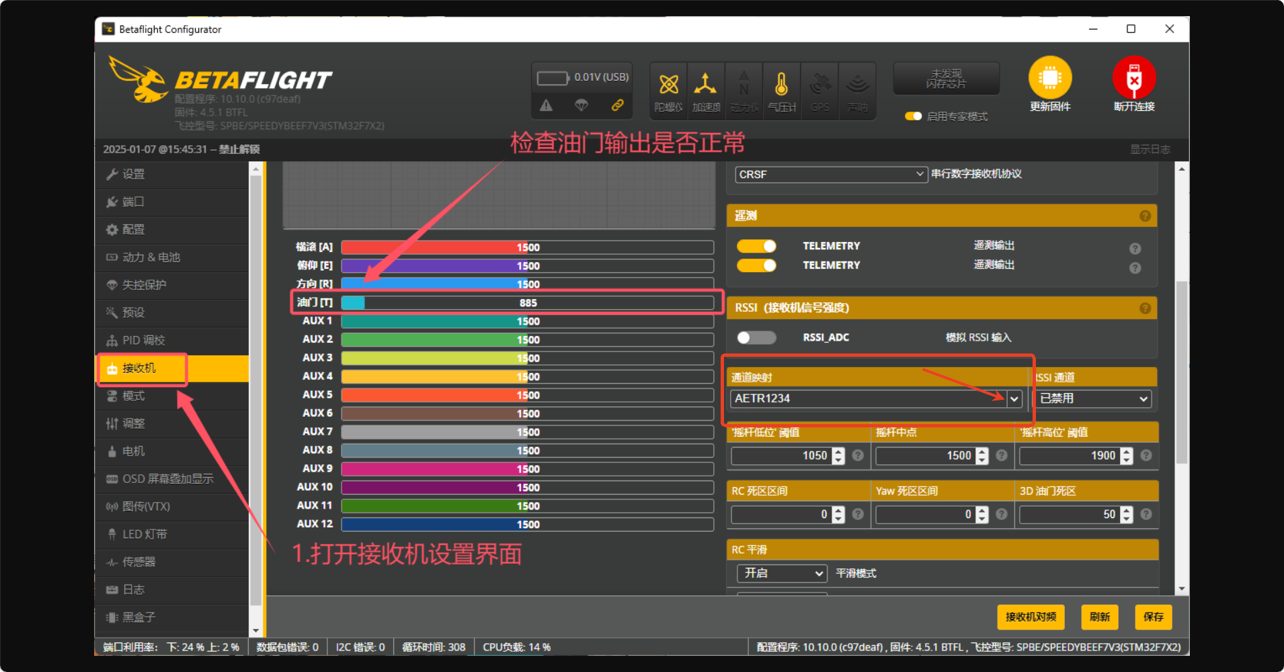The width and height of the screenshot is (1284, 672).
Task: Click the barometer sensor icon
Action: tap(781, 85)
